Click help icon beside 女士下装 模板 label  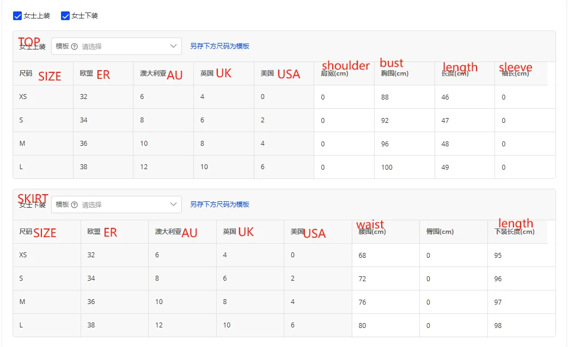[75, 205]
